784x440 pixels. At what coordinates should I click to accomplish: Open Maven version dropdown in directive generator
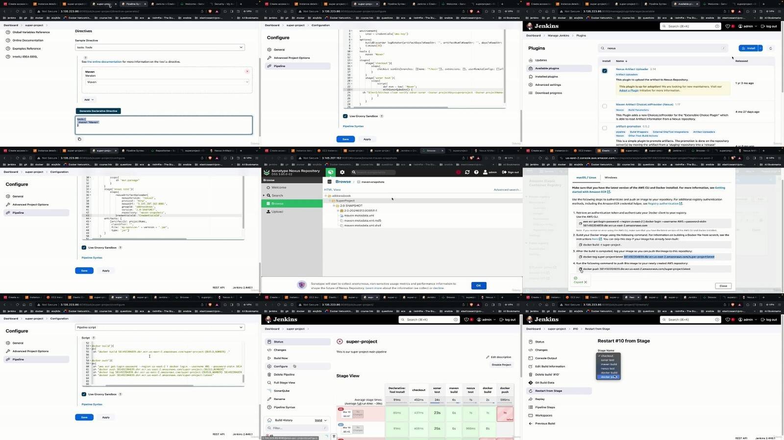click(167, 82)
